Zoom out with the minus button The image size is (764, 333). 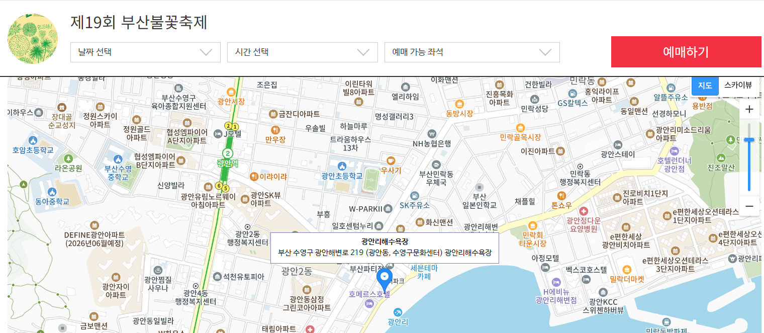pyautogui.click(x=749, y=206)
